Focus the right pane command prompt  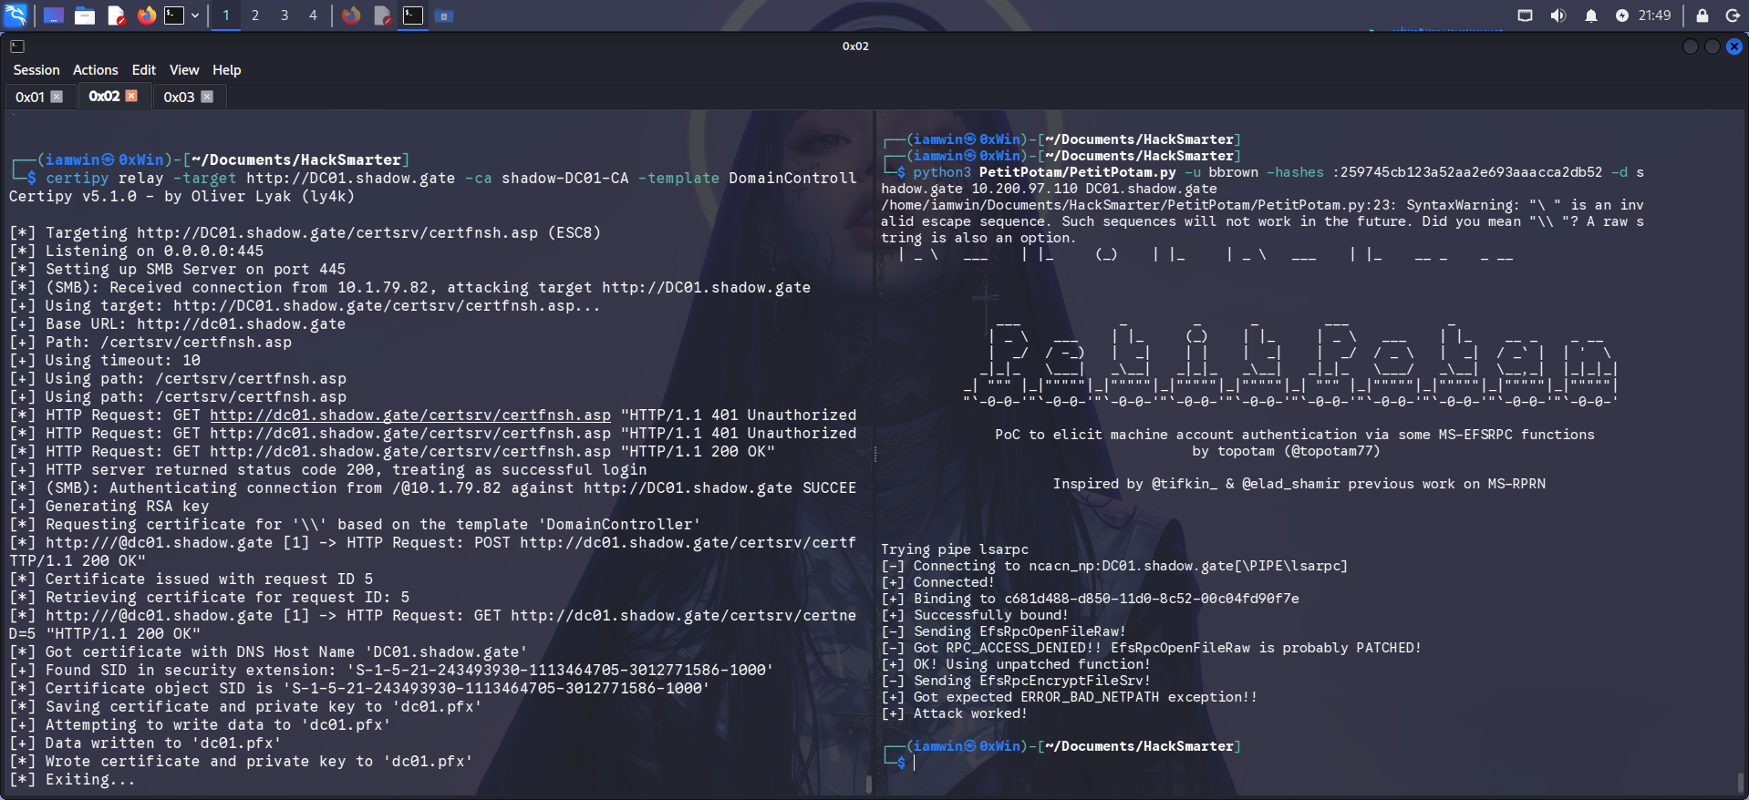[x=915, y=763]
